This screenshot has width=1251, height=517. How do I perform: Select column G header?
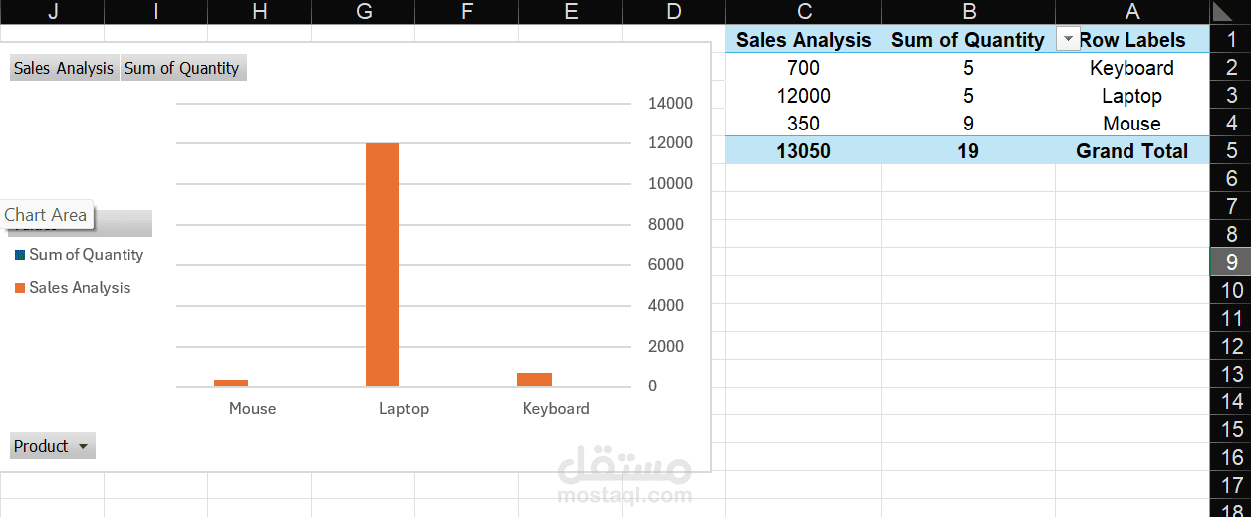pyautogui.click(x=364, y=12)
